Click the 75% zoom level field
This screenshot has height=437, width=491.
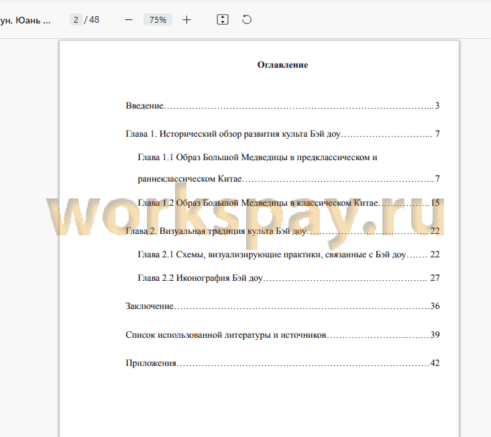click(x=158, y=19)
